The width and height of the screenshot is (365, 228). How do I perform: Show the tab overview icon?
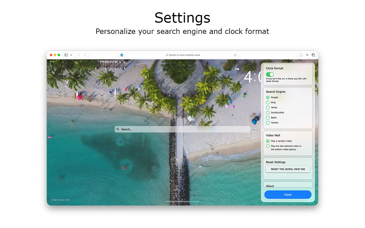pyautogui.click(x=313, y=55)
